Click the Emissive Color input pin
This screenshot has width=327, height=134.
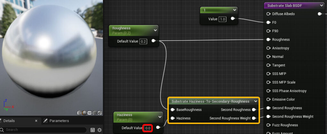(268, 100)
